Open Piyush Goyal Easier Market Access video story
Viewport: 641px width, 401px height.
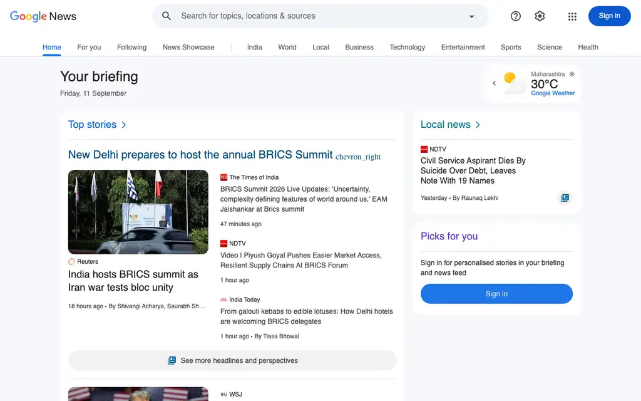click(301, 260)
